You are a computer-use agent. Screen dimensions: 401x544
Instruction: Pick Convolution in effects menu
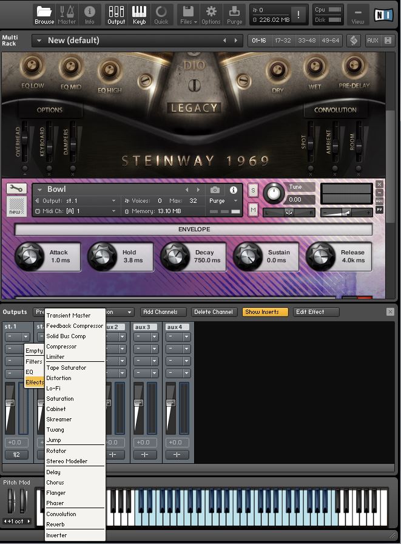pos(75,514)
